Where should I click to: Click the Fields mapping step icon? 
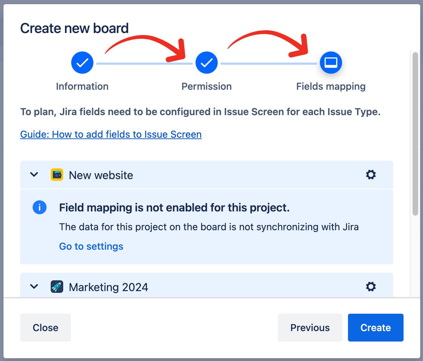[x=331, y=63]
